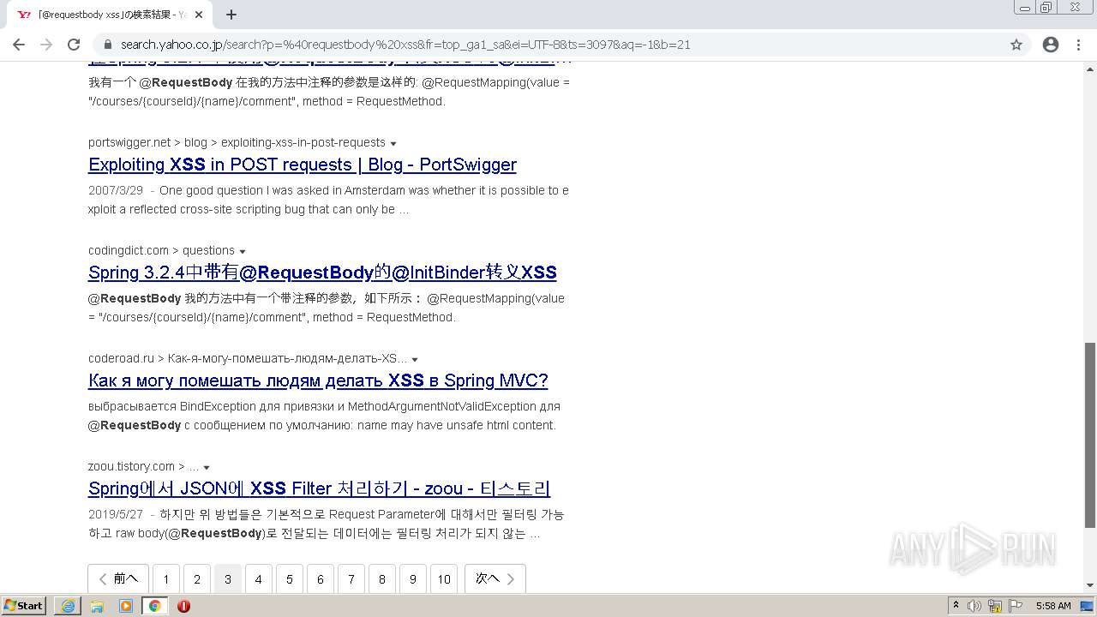
Task: Show hidden system tray icons
Action: point(956,606)
